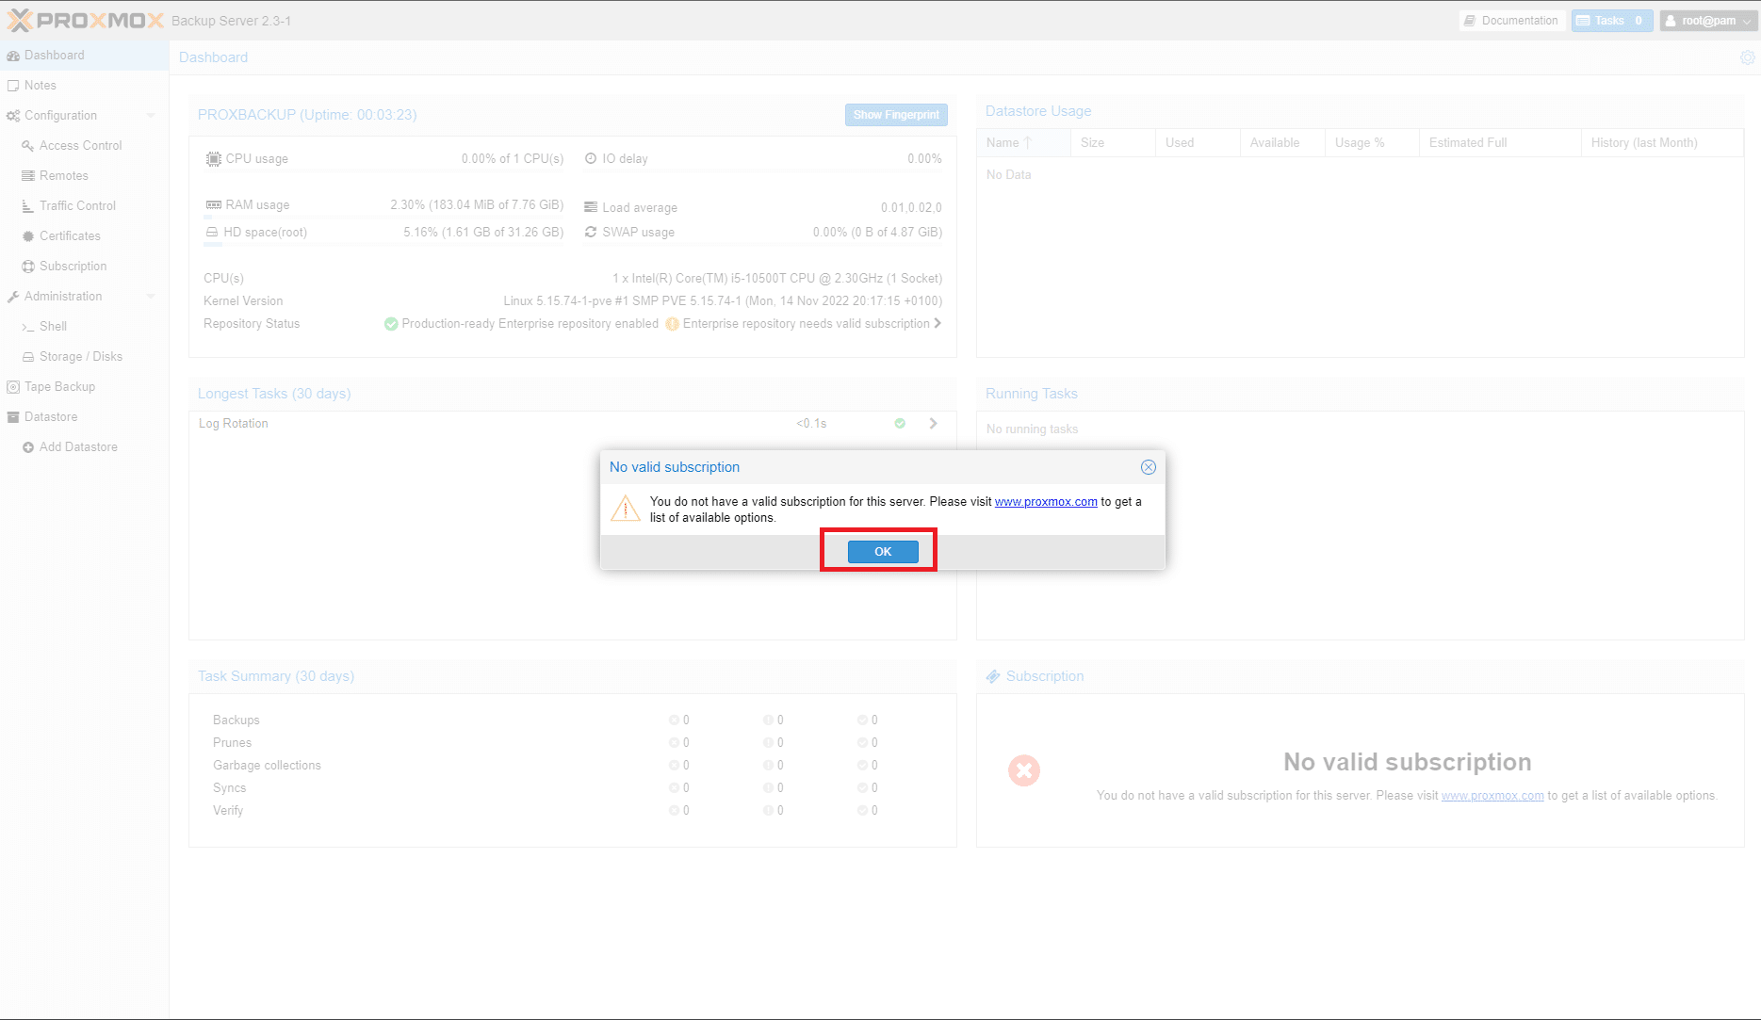Click the Traffic Control chart icon
Screen dimensions: 1761x1020
pos(28,206)
